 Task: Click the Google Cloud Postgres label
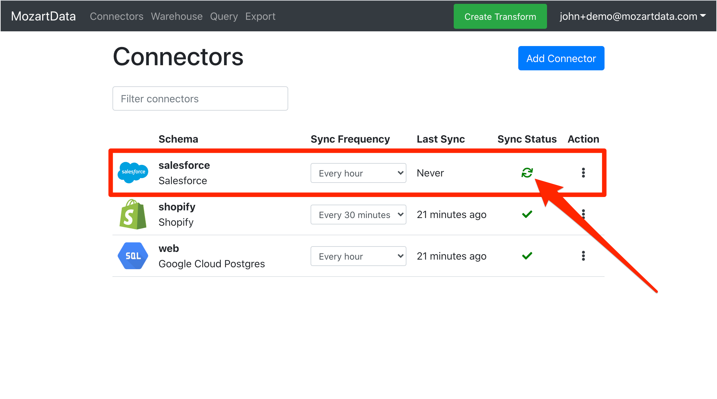(212, 264)
